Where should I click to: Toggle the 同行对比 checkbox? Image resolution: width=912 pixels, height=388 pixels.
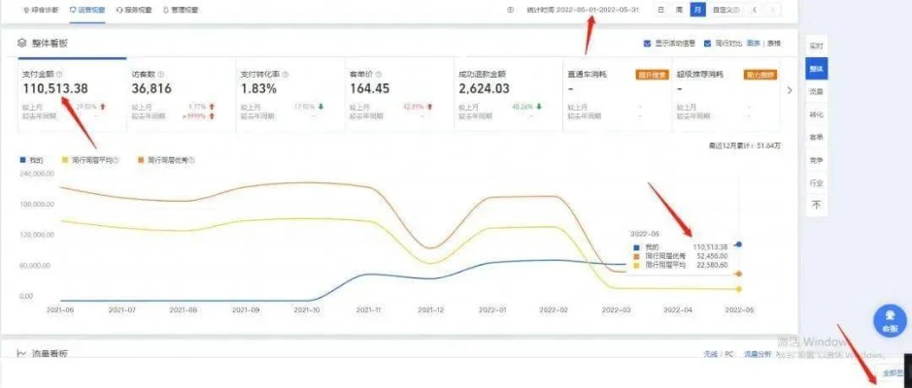(x=707, y=43)
